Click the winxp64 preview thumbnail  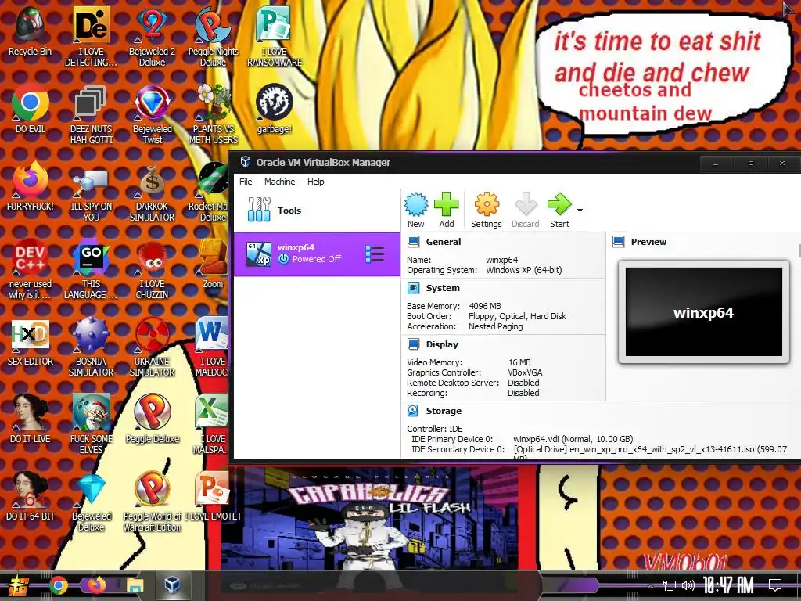click(x=703, y=311)
